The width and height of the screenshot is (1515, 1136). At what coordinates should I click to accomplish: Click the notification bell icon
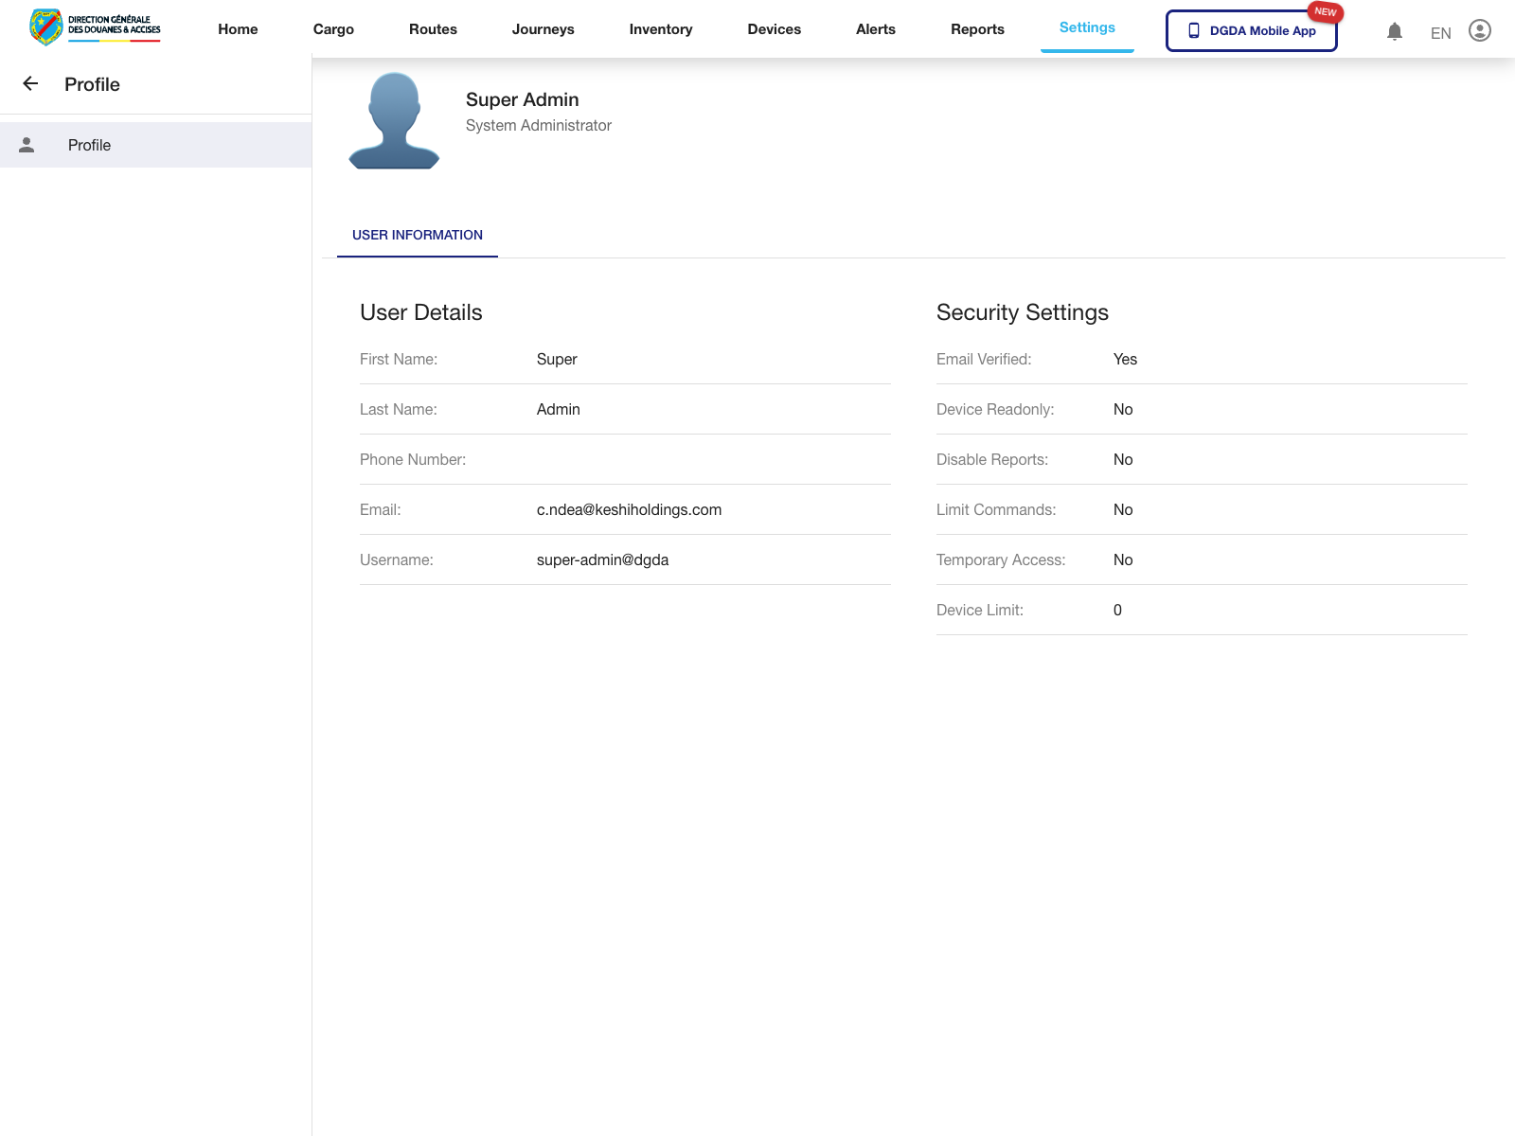(1395, 31)
